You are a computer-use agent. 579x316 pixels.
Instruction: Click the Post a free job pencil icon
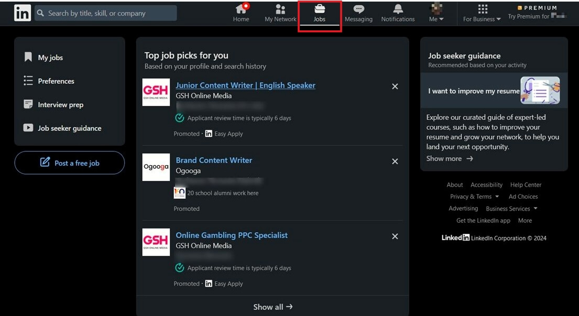[x=45, y=162]
